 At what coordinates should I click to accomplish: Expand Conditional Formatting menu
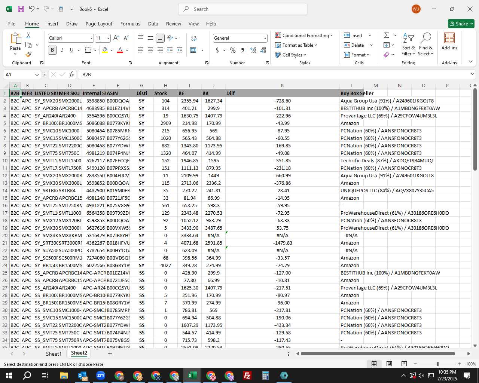304,35
